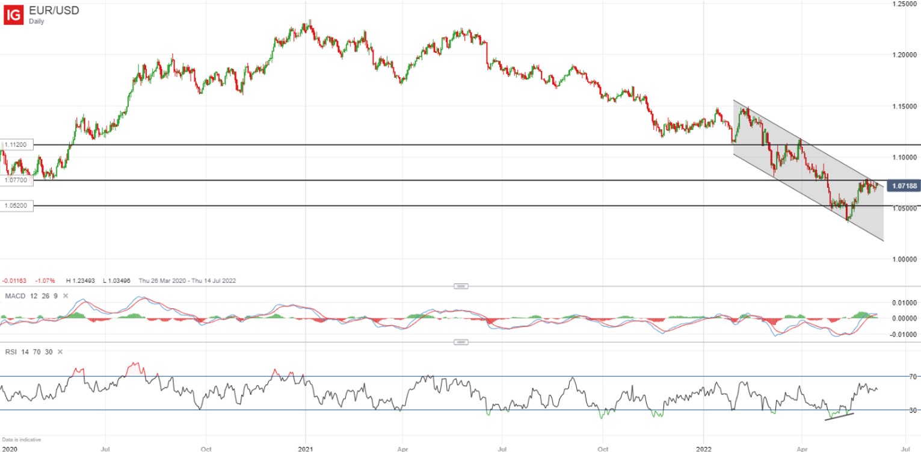Click the 1.1500 price axis label
Viewport: 921px width, 452px height.
tap(905, 107)
